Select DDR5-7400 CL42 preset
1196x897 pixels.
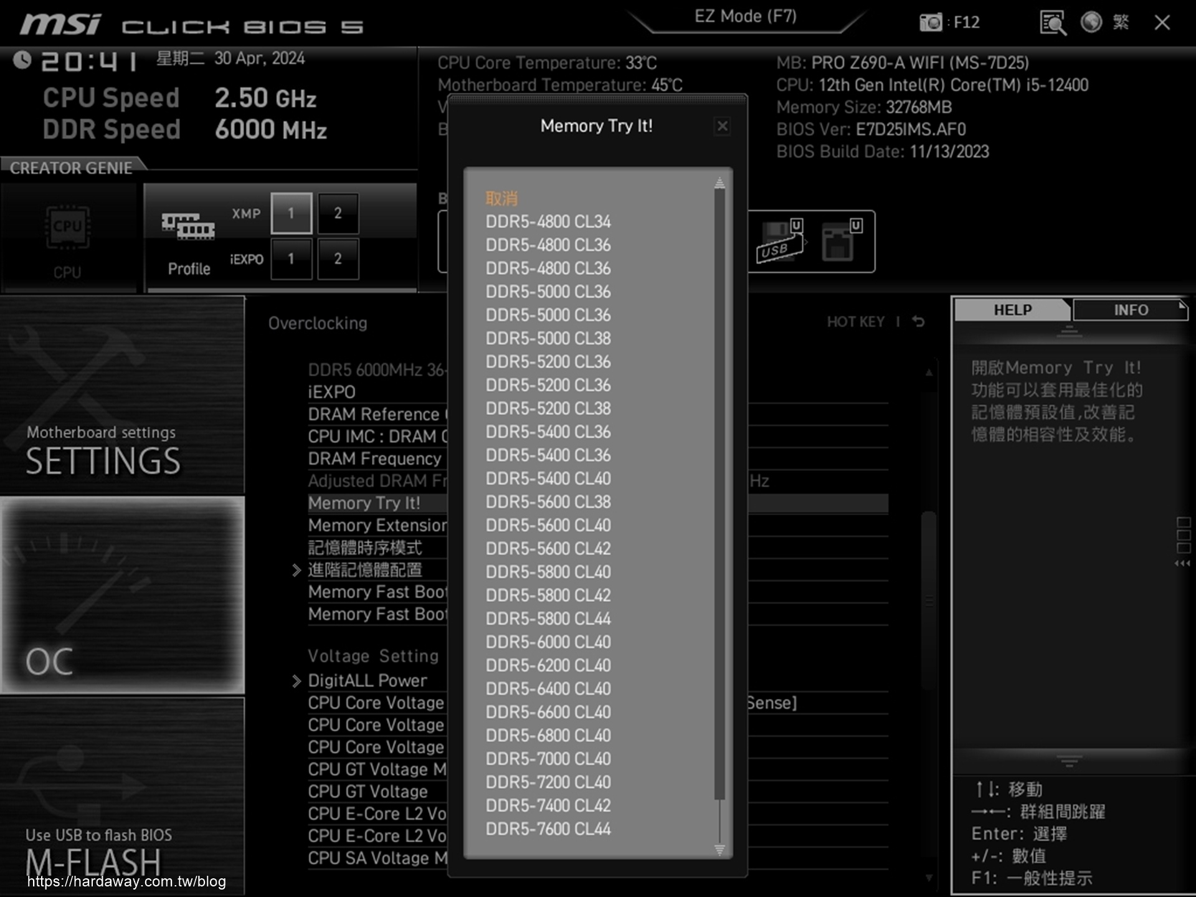(548, 805)
